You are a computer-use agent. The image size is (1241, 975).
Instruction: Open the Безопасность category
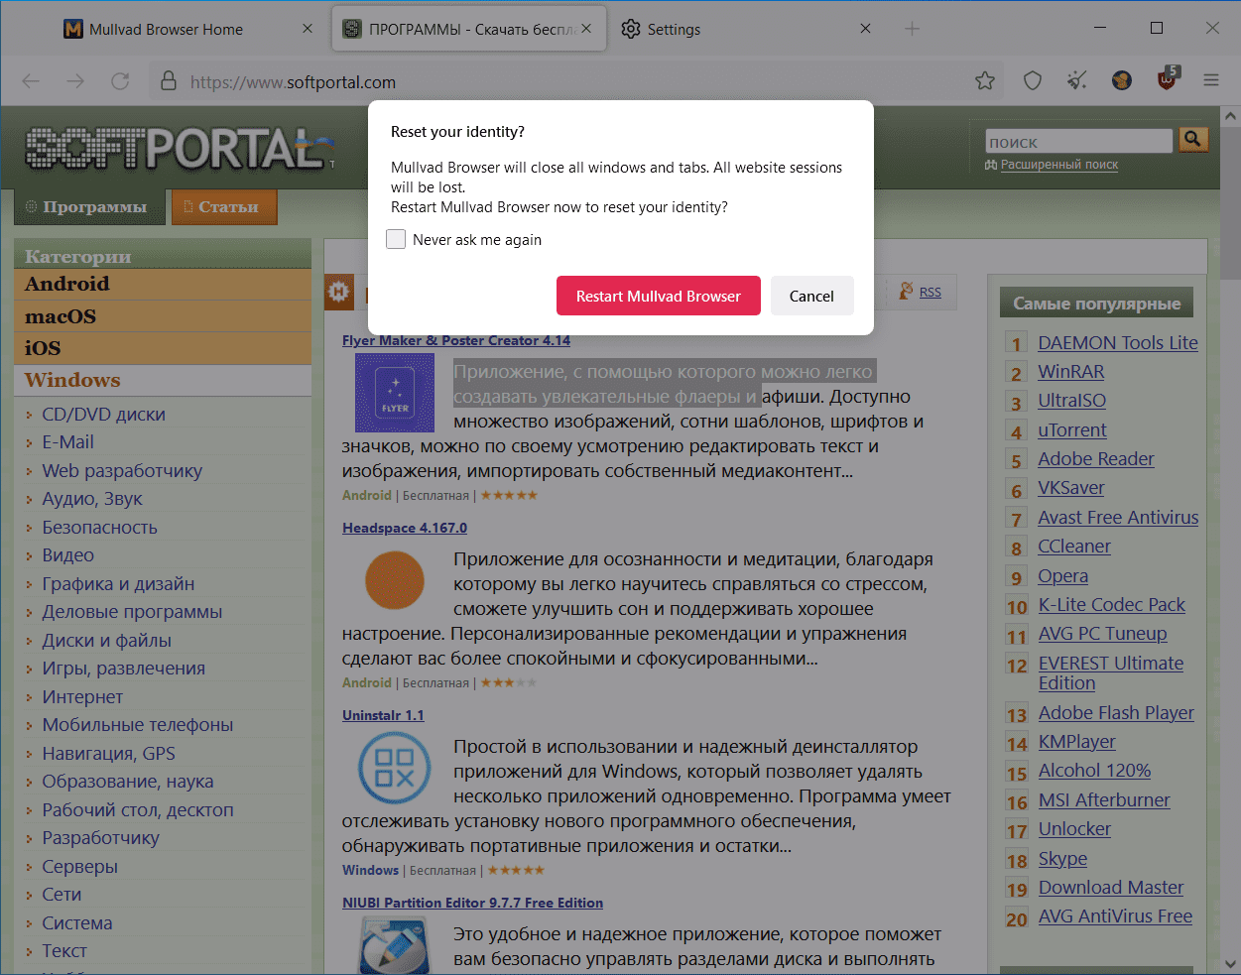[99, 527]
